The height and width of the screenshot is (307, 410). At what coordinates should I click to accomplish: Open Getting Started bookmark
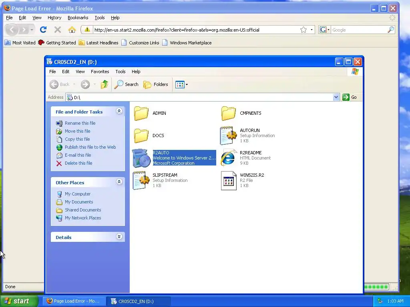tap(57, 43)
